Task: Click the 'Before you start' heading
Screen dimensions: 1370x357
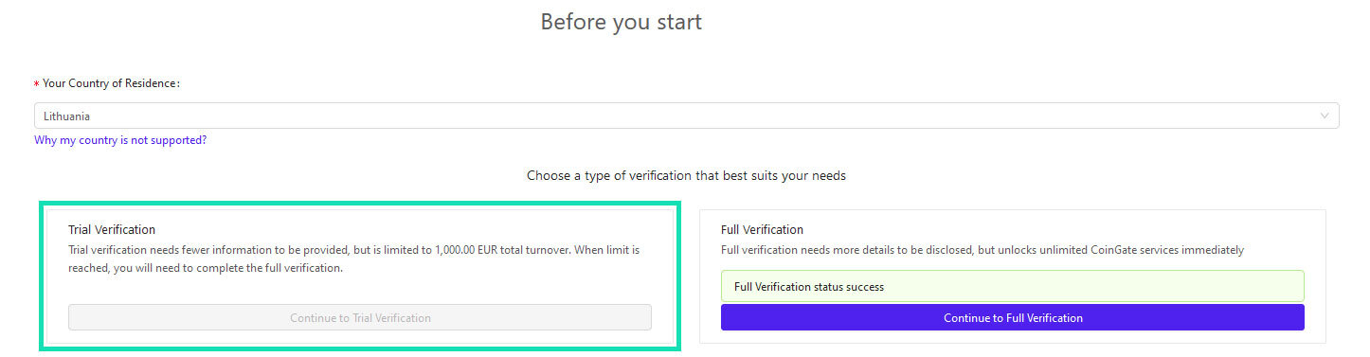Action: click(x=622, y=22)
